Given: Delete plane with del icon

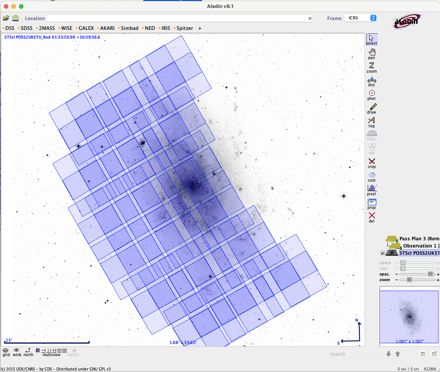Looking at the screenshot, I should point(372,217).
